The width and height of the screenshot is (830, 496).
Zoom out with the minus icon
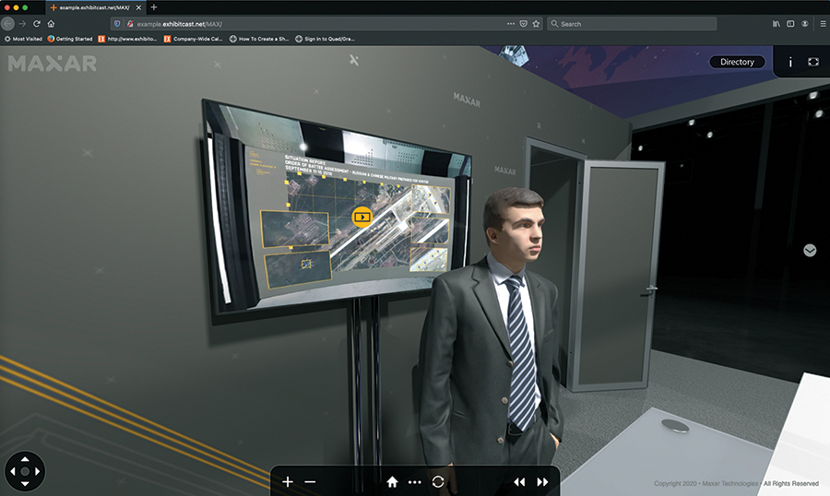pos(310,481)
